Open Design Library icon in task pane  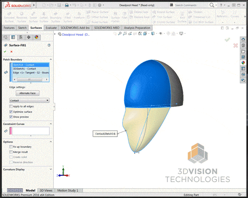[x=243, y=45]
